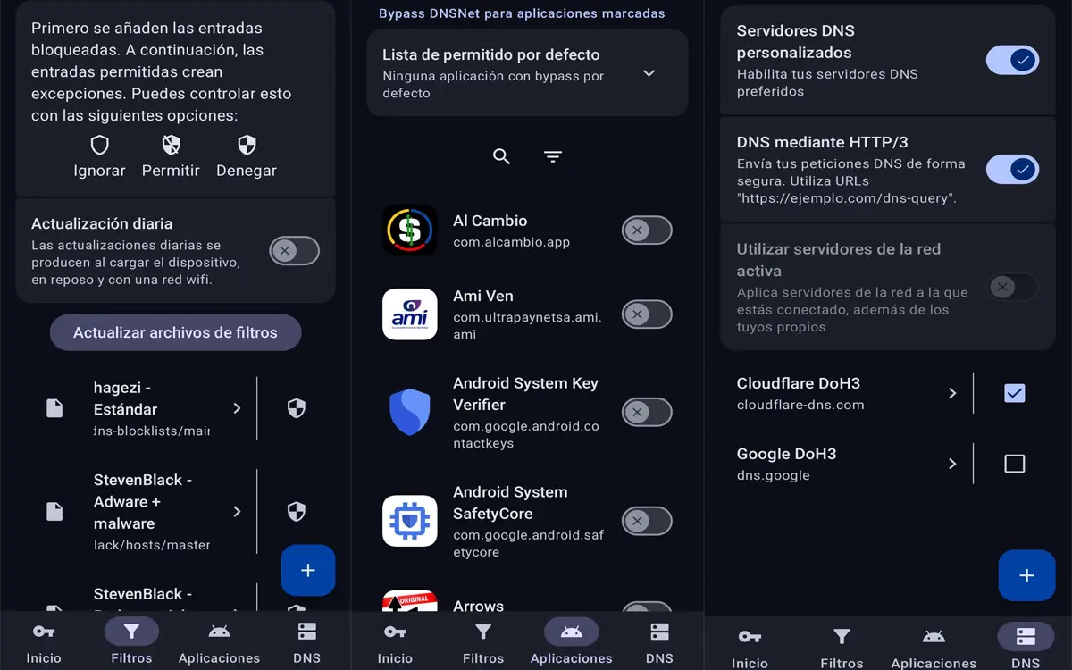This screenshot has width=1072, height=670.
Task: Click the Al Cambio app icon
Action: point(409,230)
